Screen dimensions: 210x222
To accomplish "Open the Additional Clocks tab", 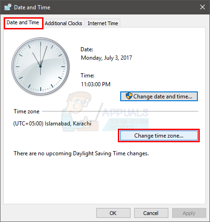I will pyautogui.click(x=64, y=23).
